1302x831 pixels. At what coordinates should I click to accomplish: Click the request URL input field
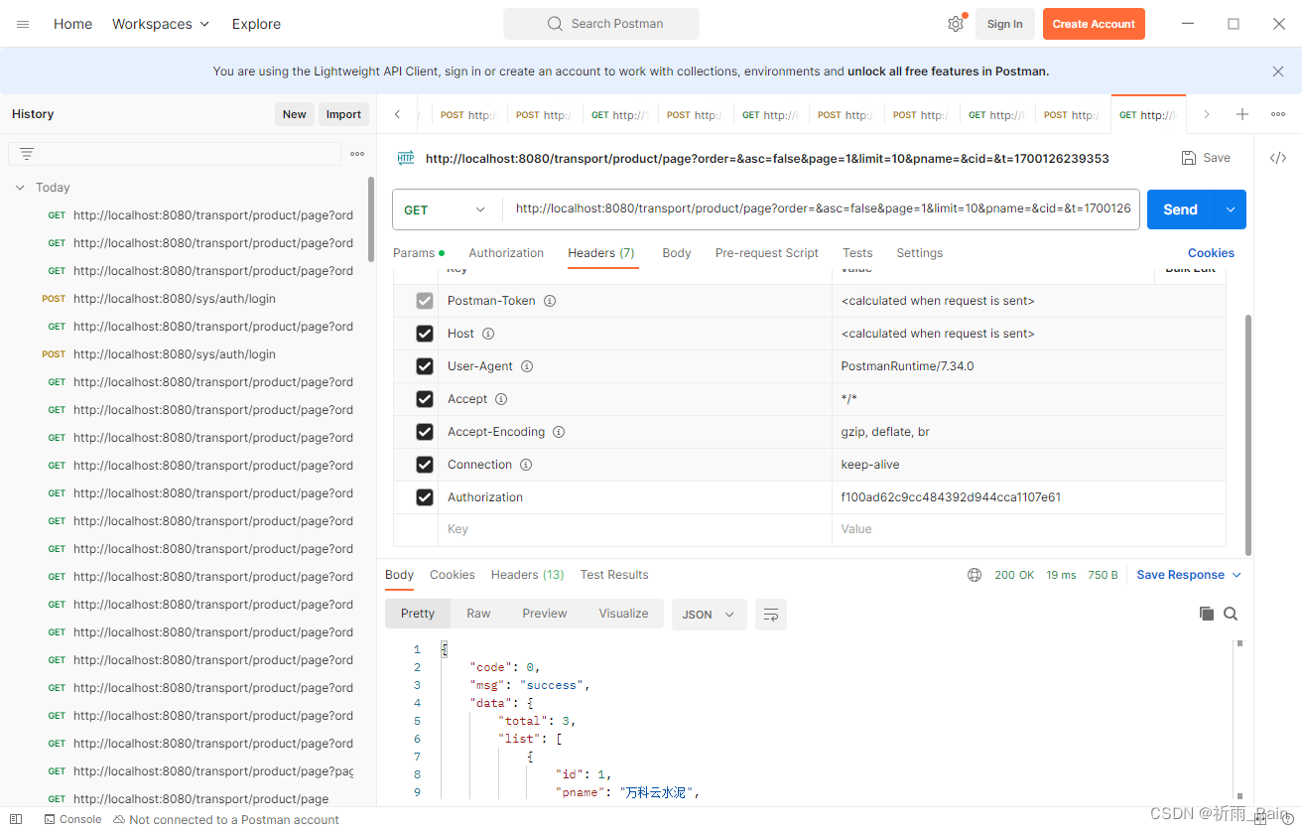tap(821, 209)
